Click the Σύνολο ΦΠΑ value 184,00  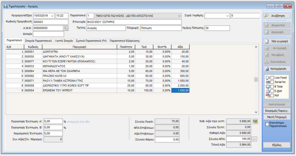239,139
